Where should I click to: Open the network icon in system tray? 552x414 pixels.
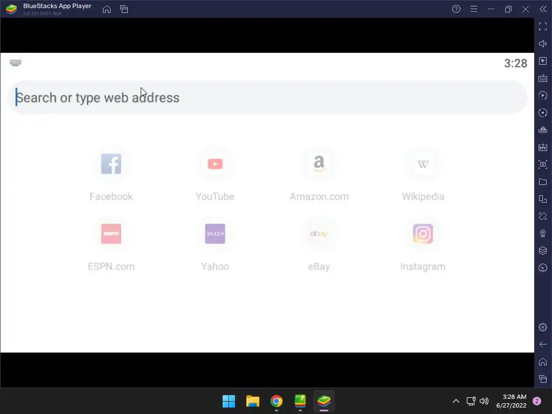(471, 401)
